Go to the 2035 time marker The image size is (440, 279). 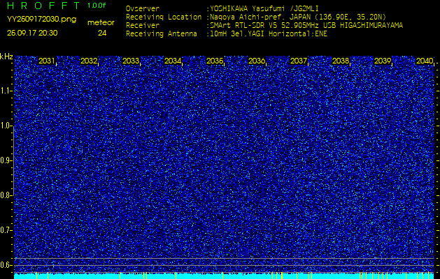point(215,61)
